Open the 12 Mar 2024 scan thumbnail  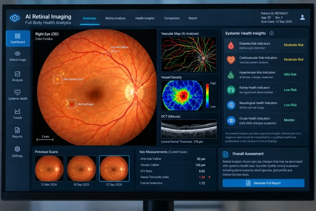pos(49,168)
